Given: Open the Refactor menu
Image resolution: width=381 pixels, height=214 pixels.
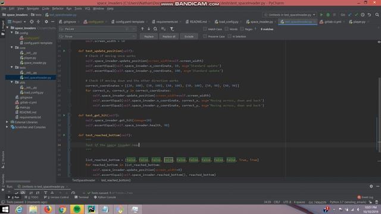Looking at the screenshot, I should (58, 8).
